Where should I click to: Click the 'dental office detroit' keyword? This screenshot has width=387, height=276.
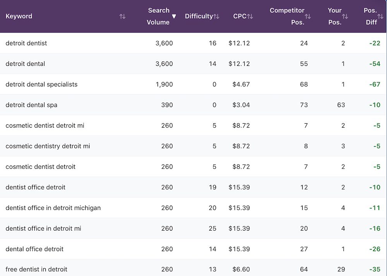pos(34,249)
